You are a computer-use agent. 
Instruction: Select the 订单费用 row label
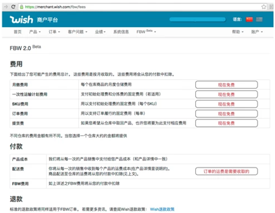(x=20, y=114)
